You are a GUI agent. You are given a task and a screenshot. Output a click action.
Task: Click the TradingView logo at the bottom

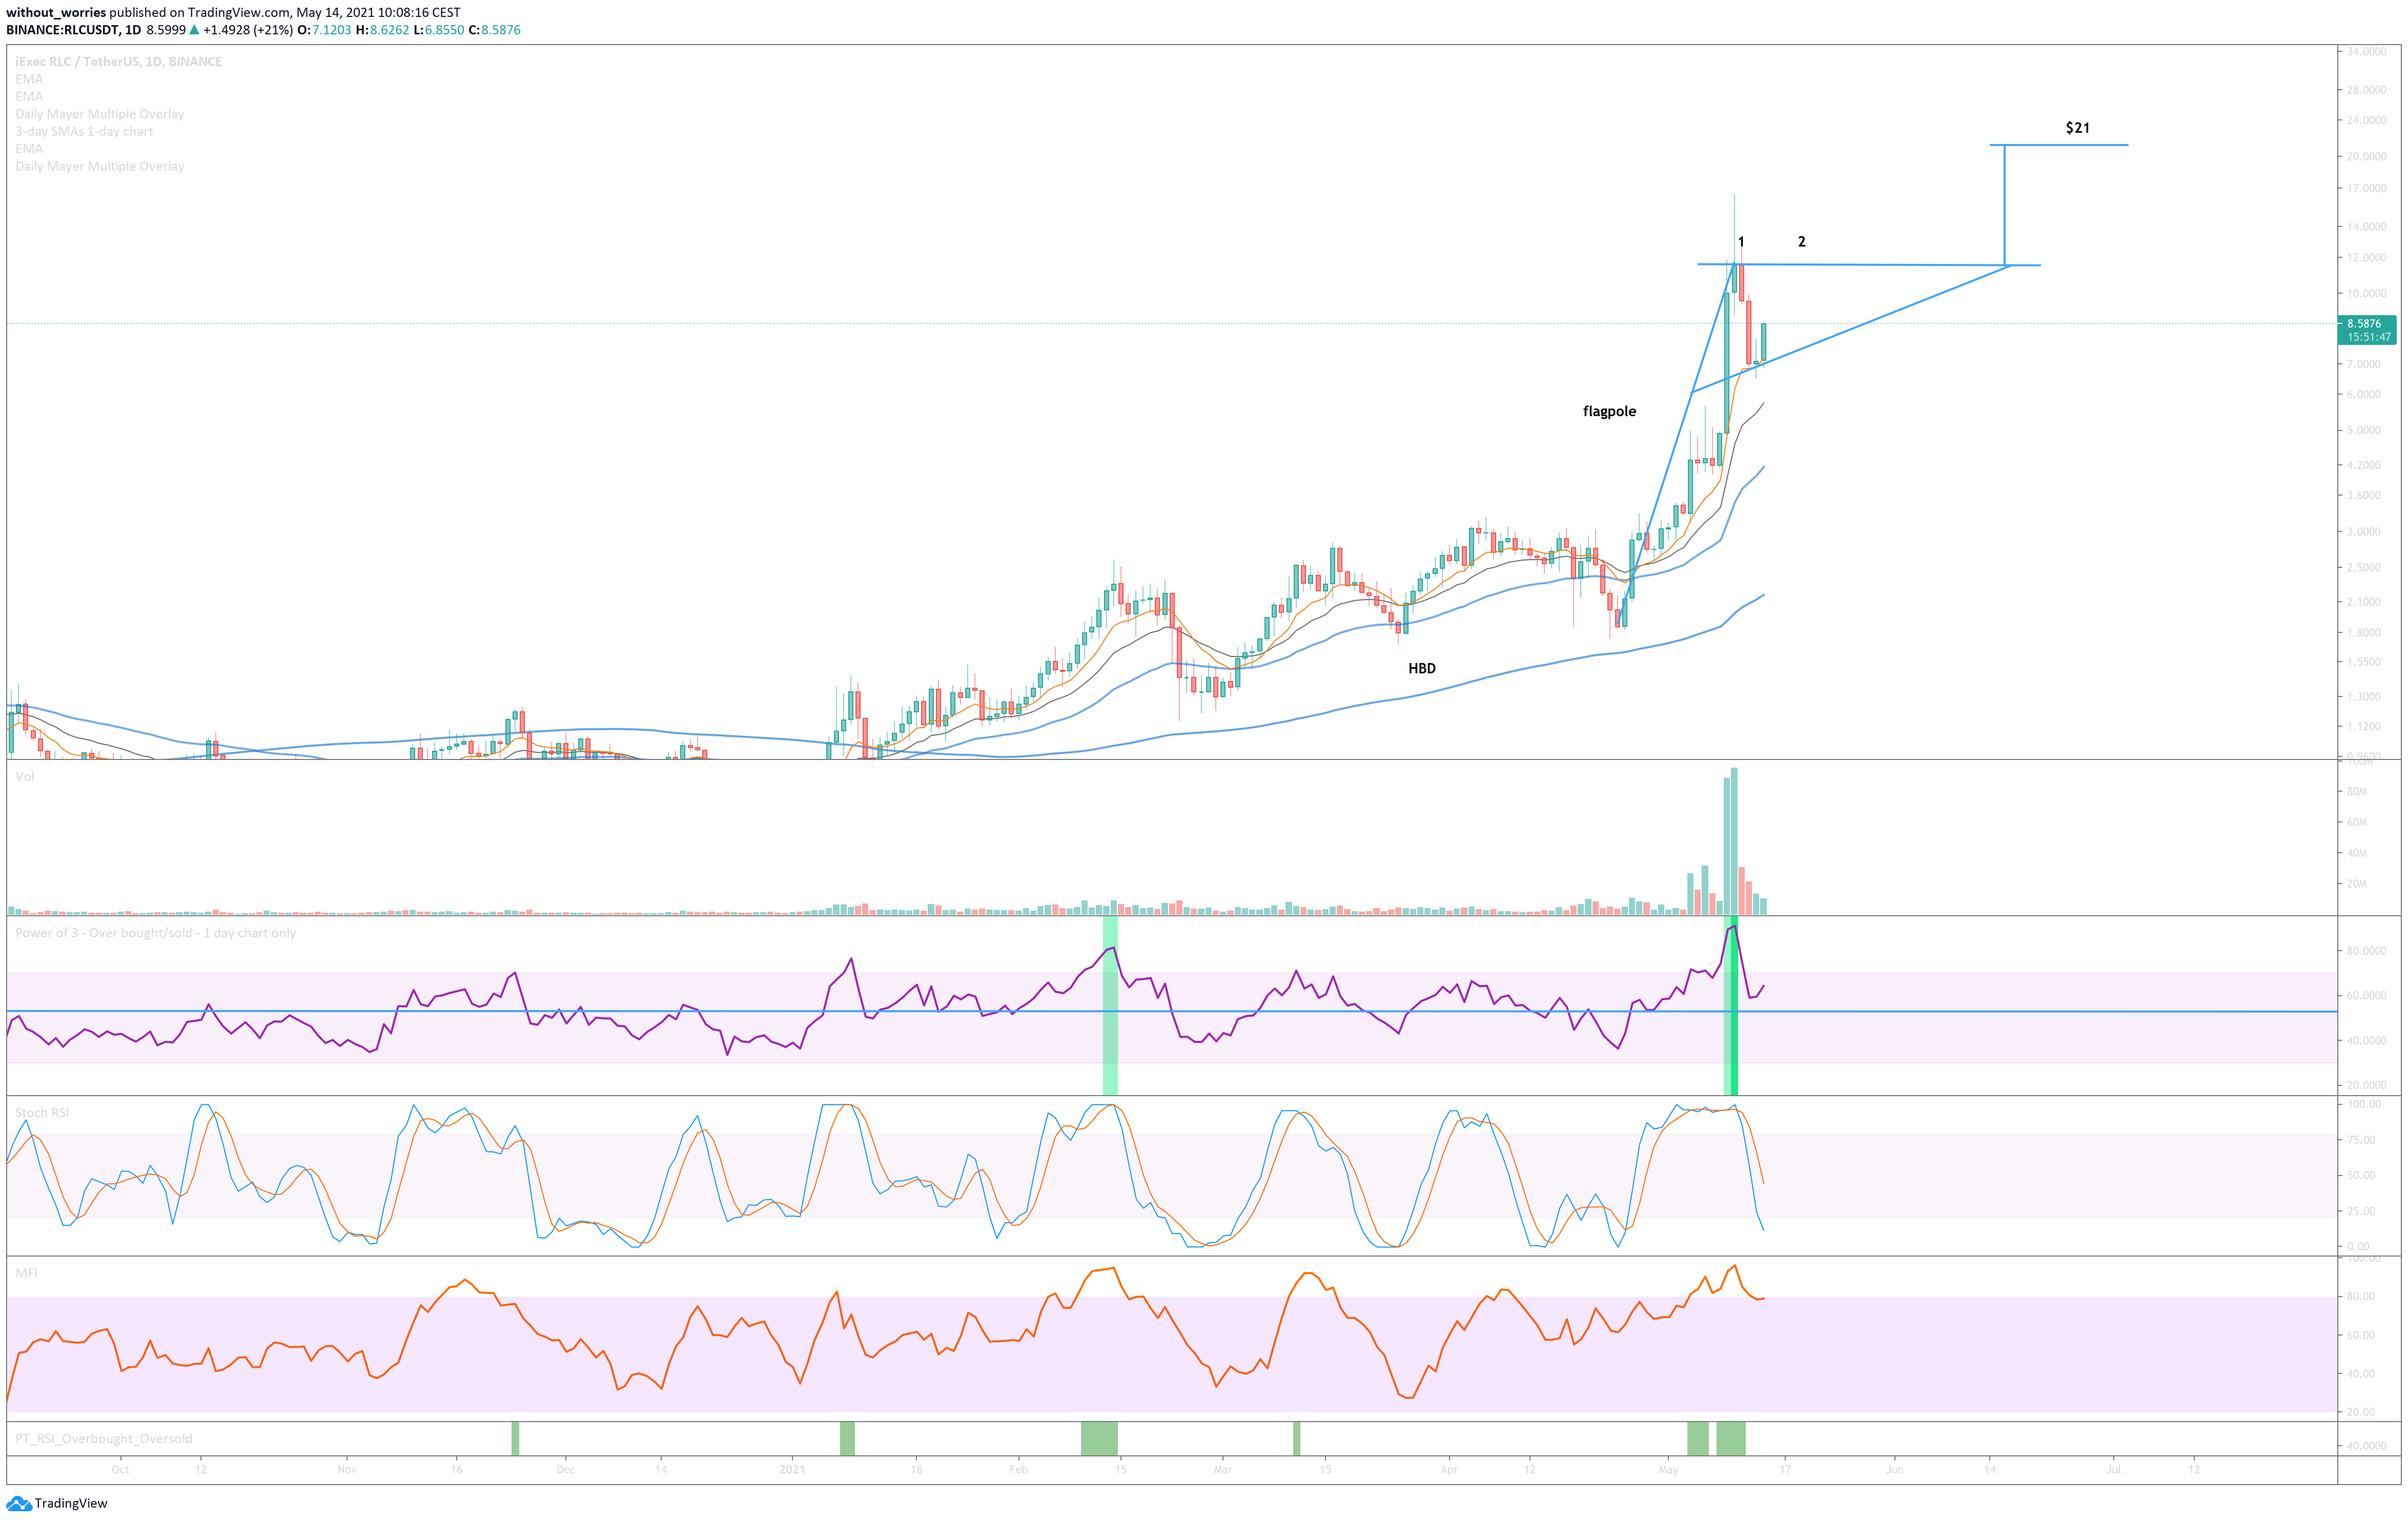point(57,1503)
